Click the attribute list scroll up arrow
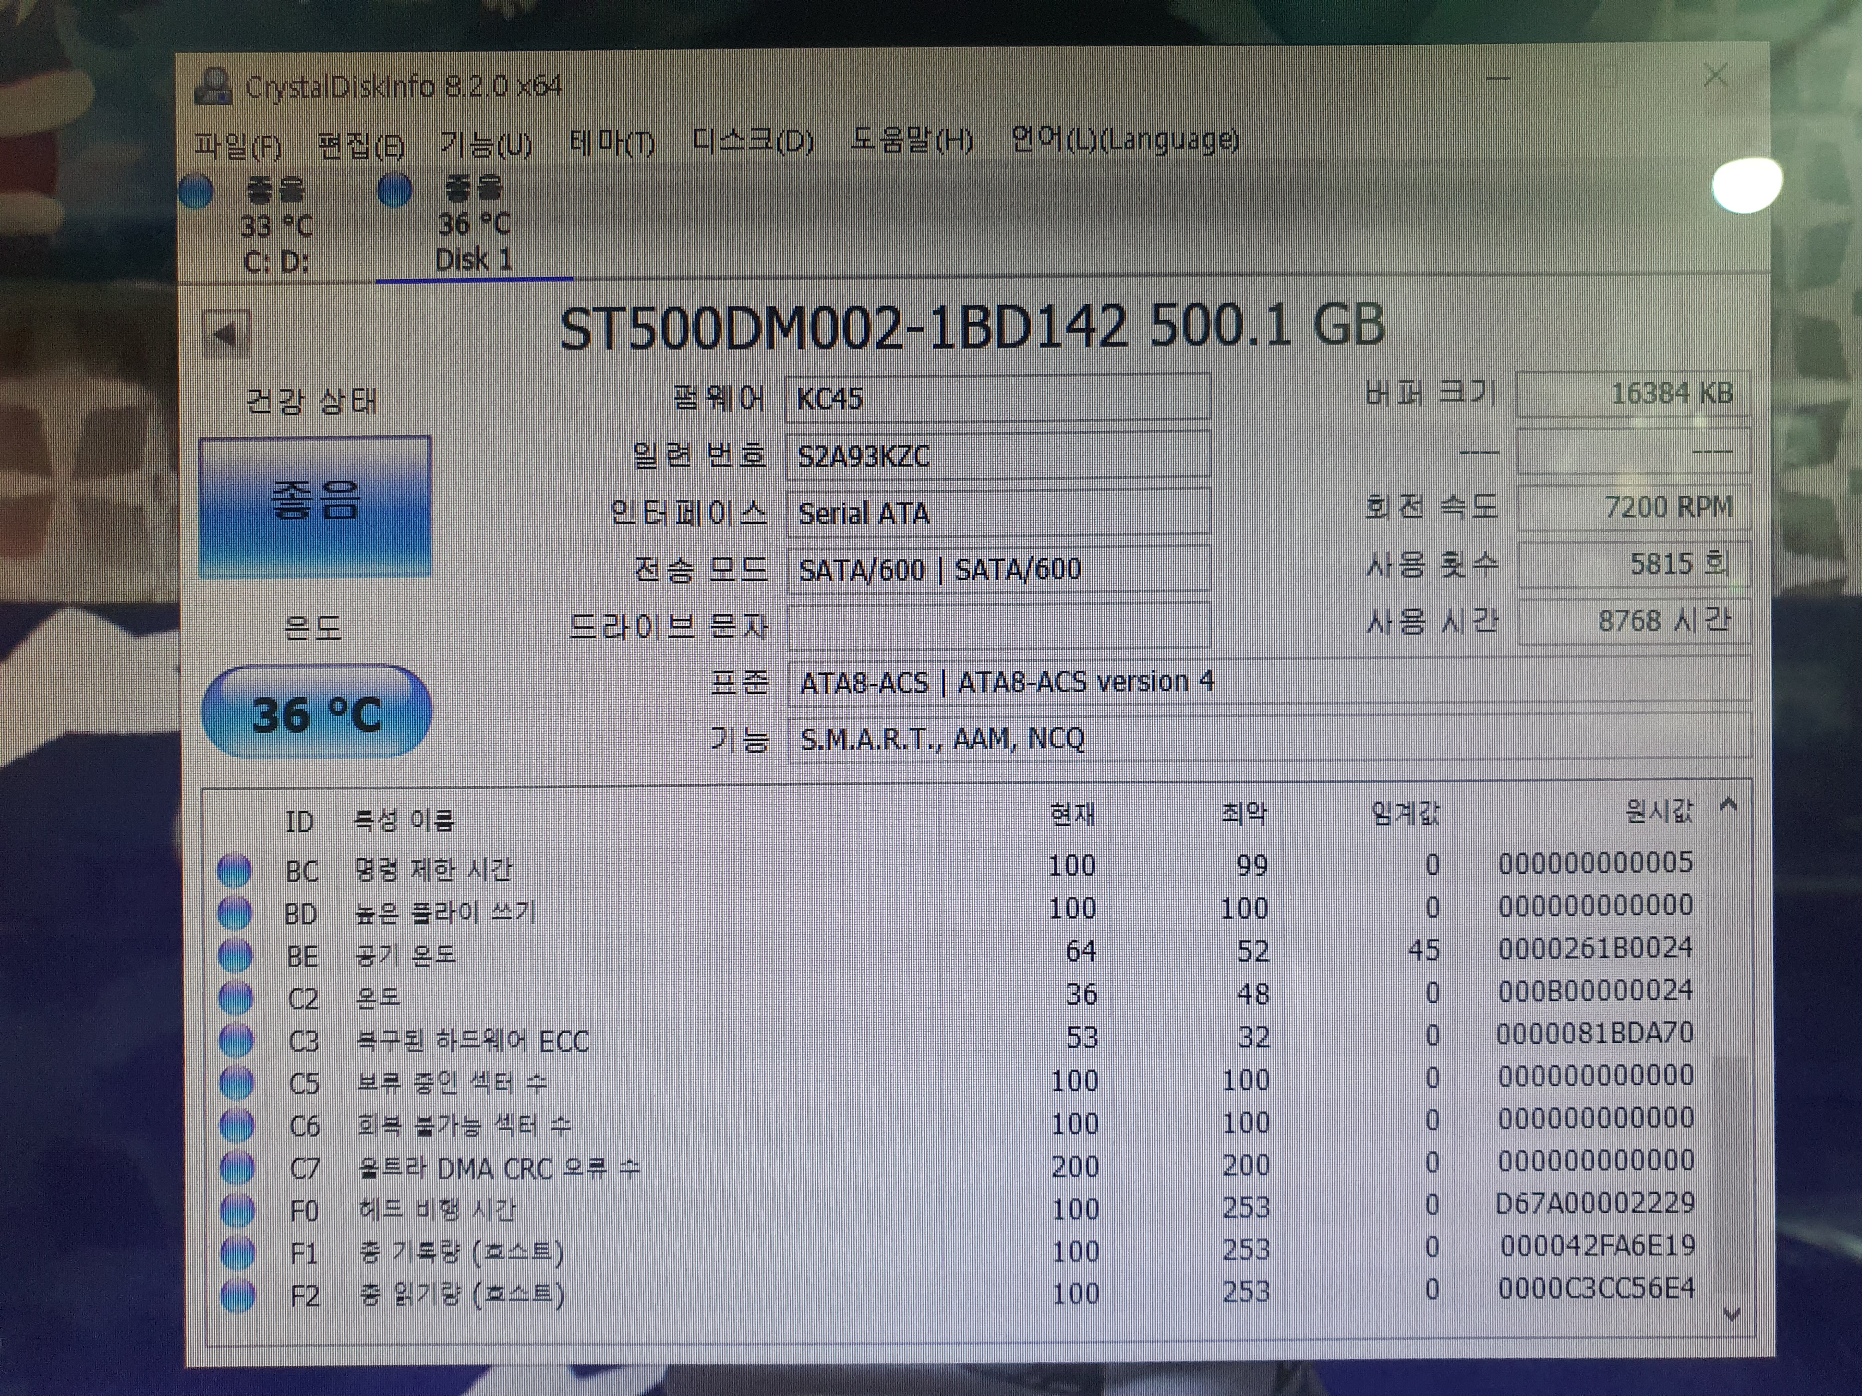This screenshot has width=1862, height=1396. (x=1729, y=805)
